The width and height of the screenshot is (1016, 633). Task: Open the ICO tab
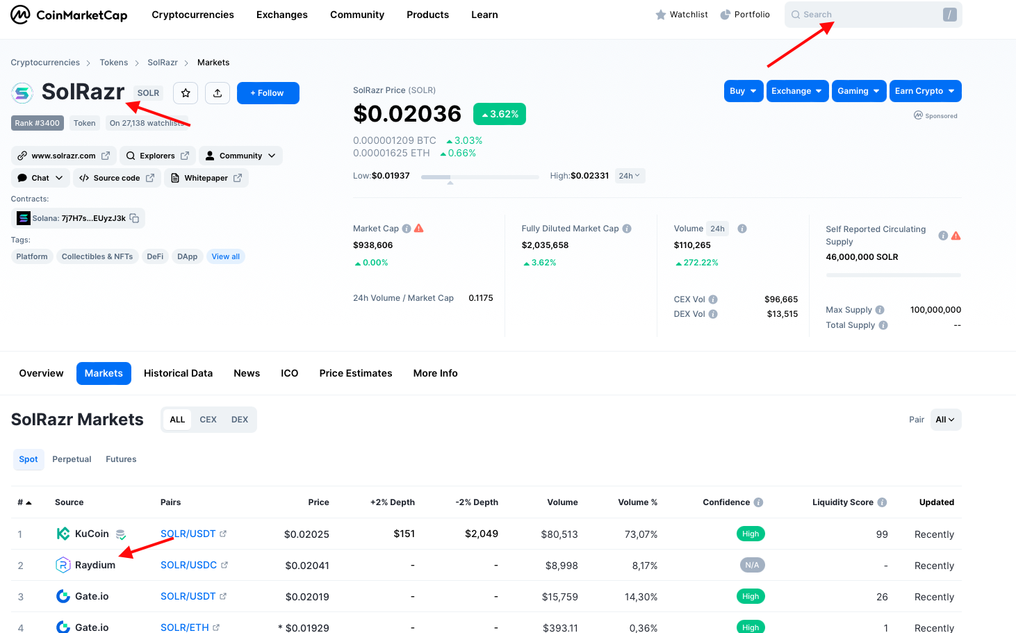(290, 373)
